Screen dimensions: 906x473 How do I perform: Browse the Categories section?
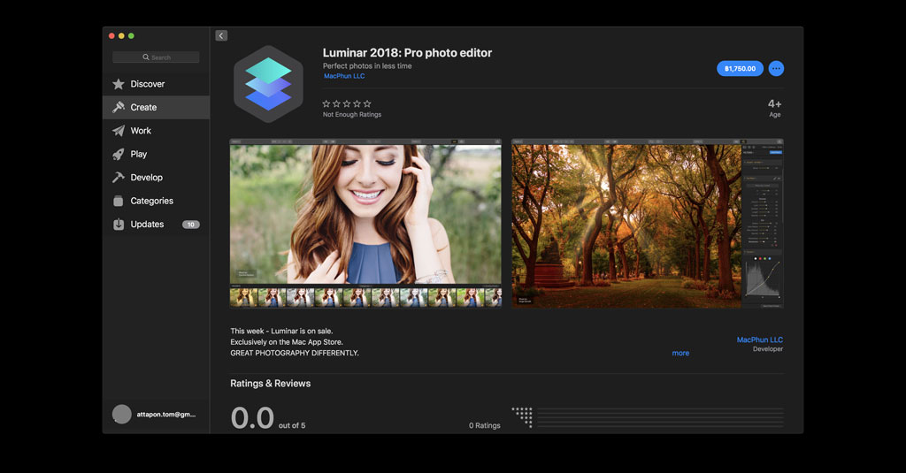(x=156, y=201)
